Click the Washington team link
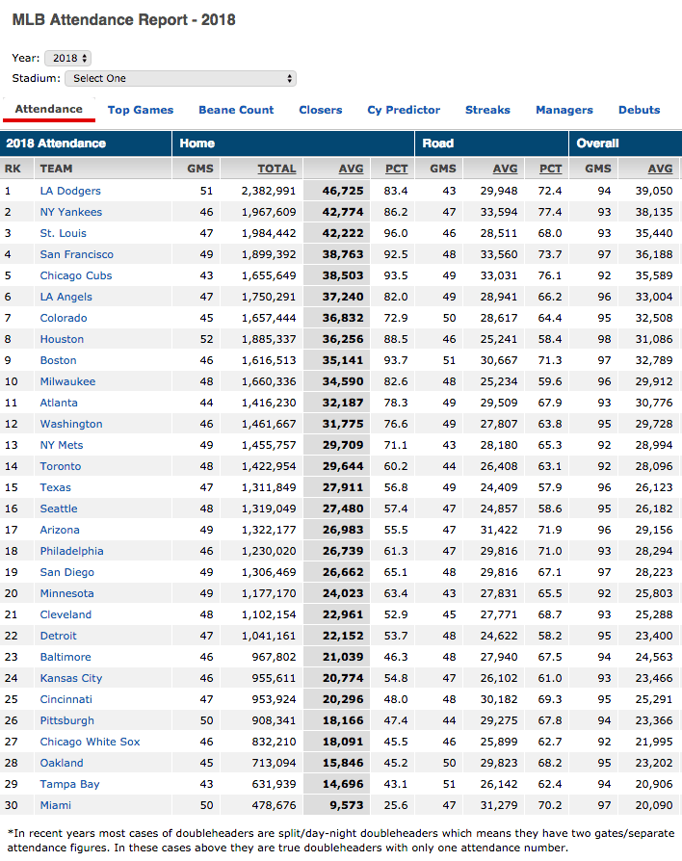Image resolution: width=682 pixels, height=861 pixels. coord(71,424)
